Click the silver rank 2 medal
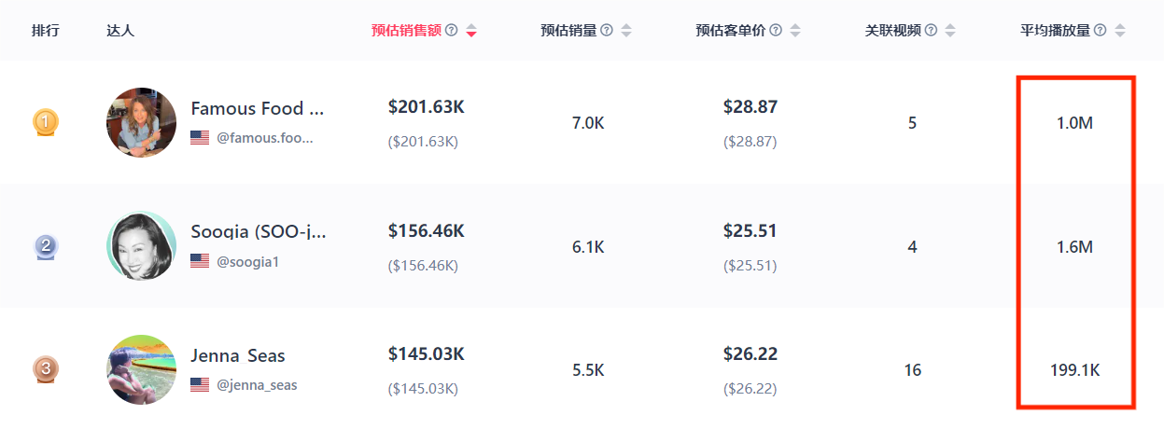 pos(46,246)
